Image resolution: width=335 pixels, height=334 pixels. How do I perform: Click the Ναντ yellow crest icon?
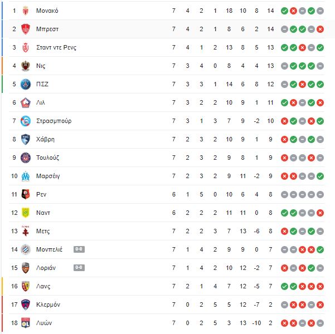(26, 213)
